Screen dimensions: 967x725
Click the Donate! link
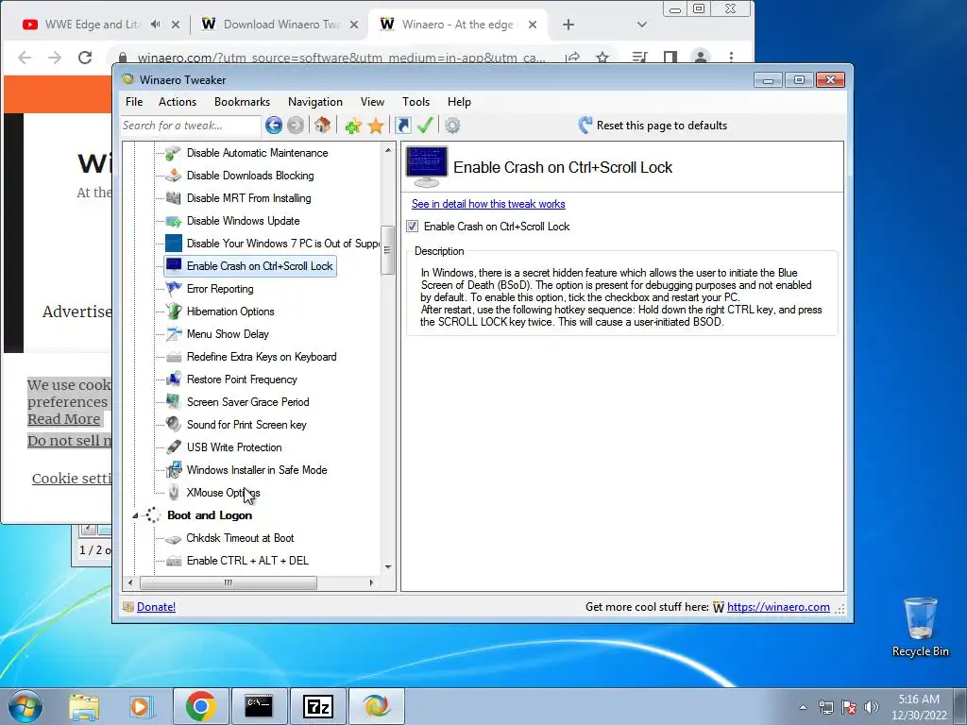[156, 607]
